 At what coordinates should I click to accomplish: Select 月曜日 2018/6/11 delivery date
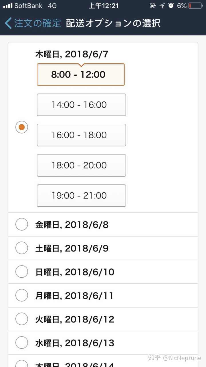[22, 295]
